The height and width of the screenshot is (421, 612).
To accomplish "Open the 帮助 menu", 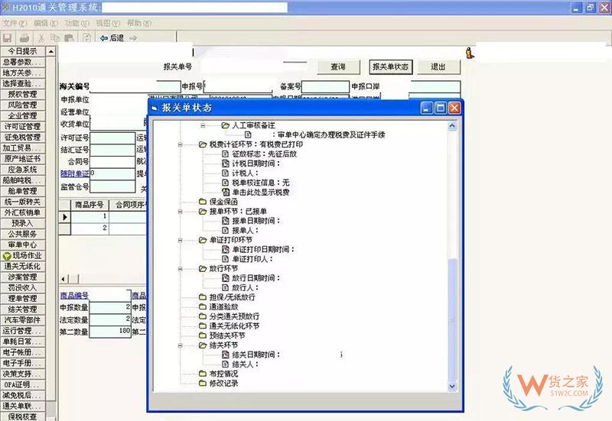I will (139, 24).
